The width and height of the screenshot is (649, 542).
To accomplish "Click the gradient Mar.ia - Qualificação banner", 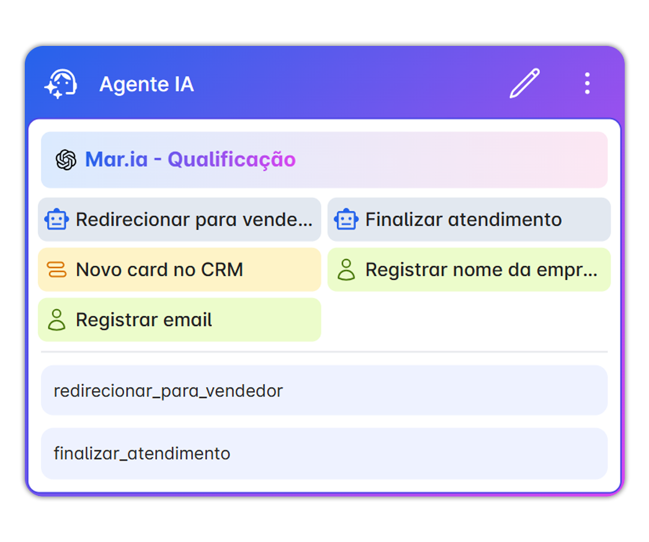I will point(324,160).
